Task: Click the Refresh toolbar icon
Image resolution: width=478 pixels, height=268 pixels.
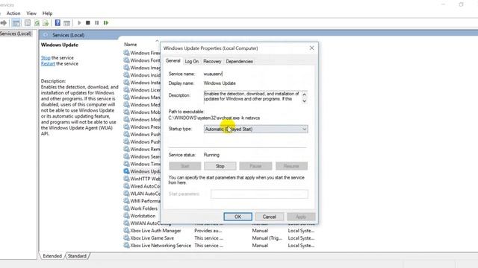Action: 37,23
